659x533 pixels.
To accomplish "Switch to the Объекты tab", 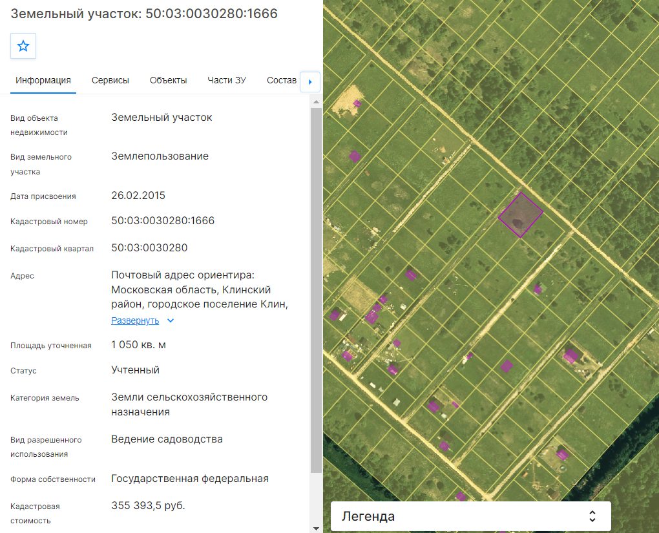I will pos(168,80).
